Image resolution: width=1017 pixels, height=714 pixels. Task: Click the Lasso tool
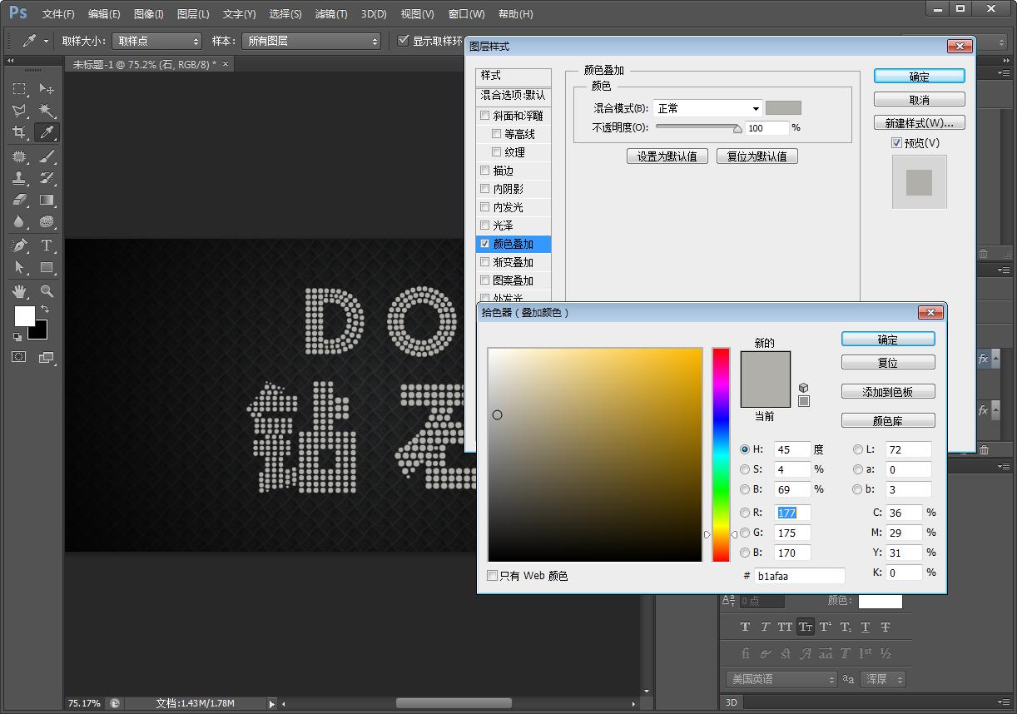tap(18, 111)
